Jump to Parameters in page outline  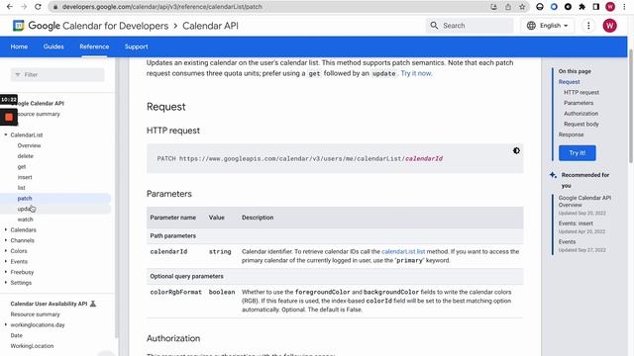579,103
